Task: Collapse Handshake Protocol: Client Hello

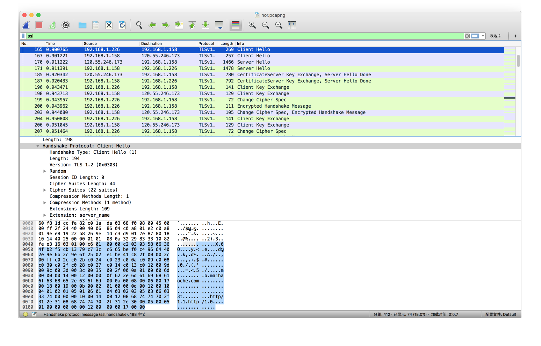Action: [x=38, y=146]
